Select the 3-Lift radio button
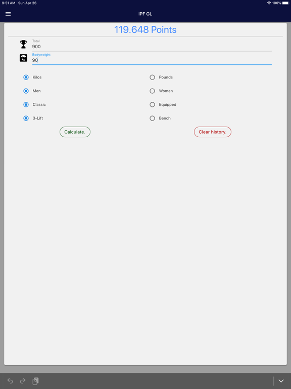 (26, 119)
